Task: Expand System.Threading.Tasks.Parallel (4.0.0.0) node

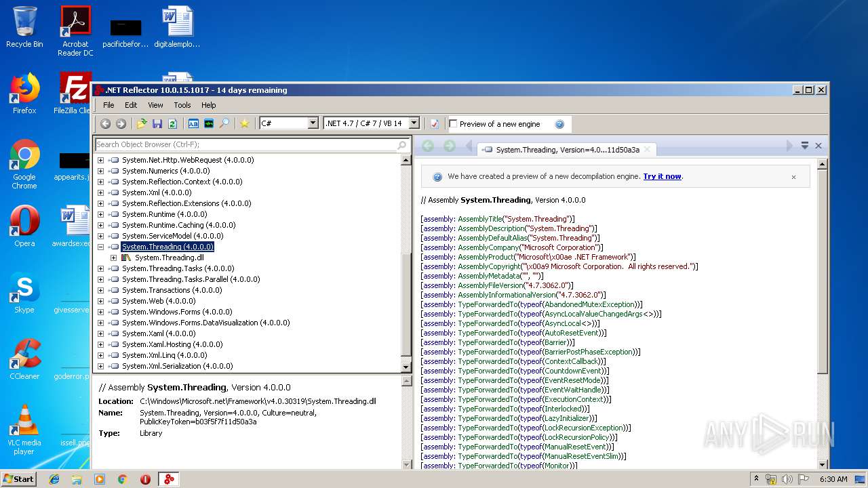Action: coord(100,279)
